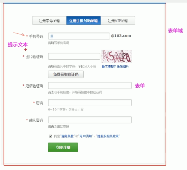Click the captcha verification image
The height and width of the screenshot is (170, 187).
(116, 56)
